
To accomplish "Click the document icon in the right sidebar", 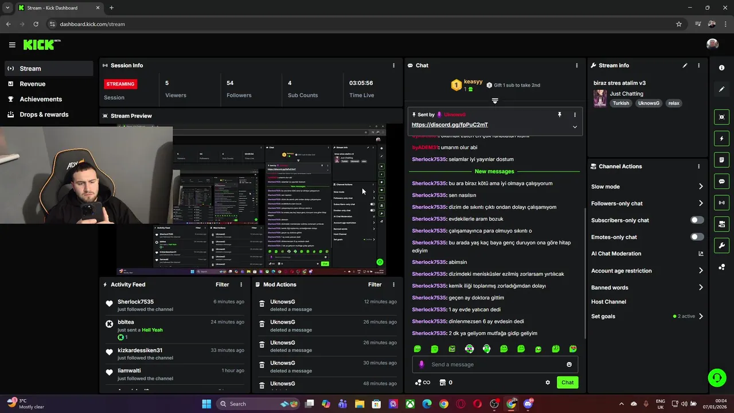I will coord(721,159).
